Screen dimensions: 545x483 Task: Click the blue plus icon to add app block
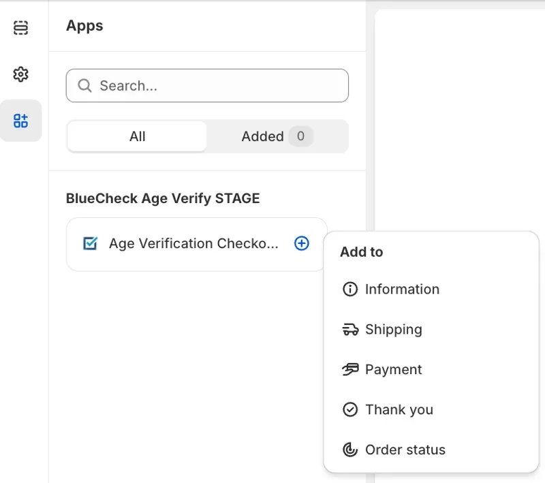[x=301, y=243]
